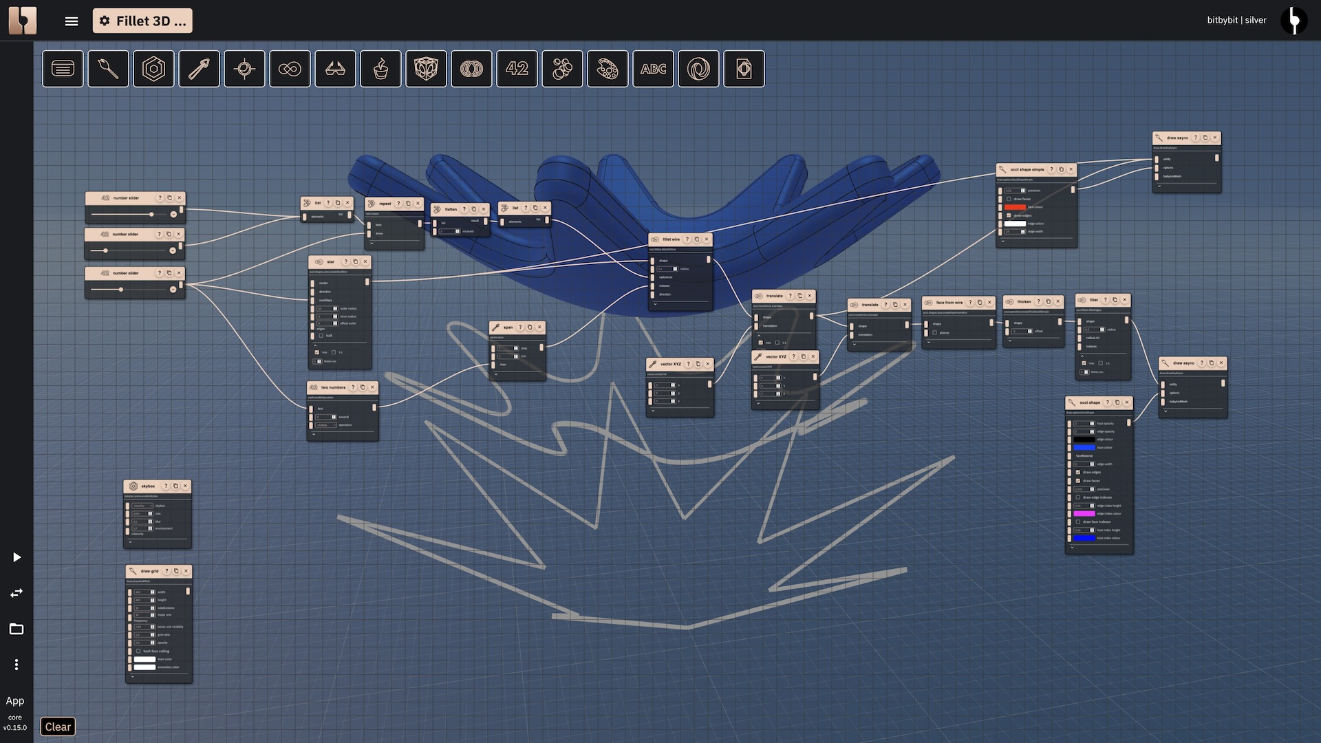Screen dimensions: 1321x743
Task: Open the operation dropdown in two numbers node
Action: tap(326, 425)
